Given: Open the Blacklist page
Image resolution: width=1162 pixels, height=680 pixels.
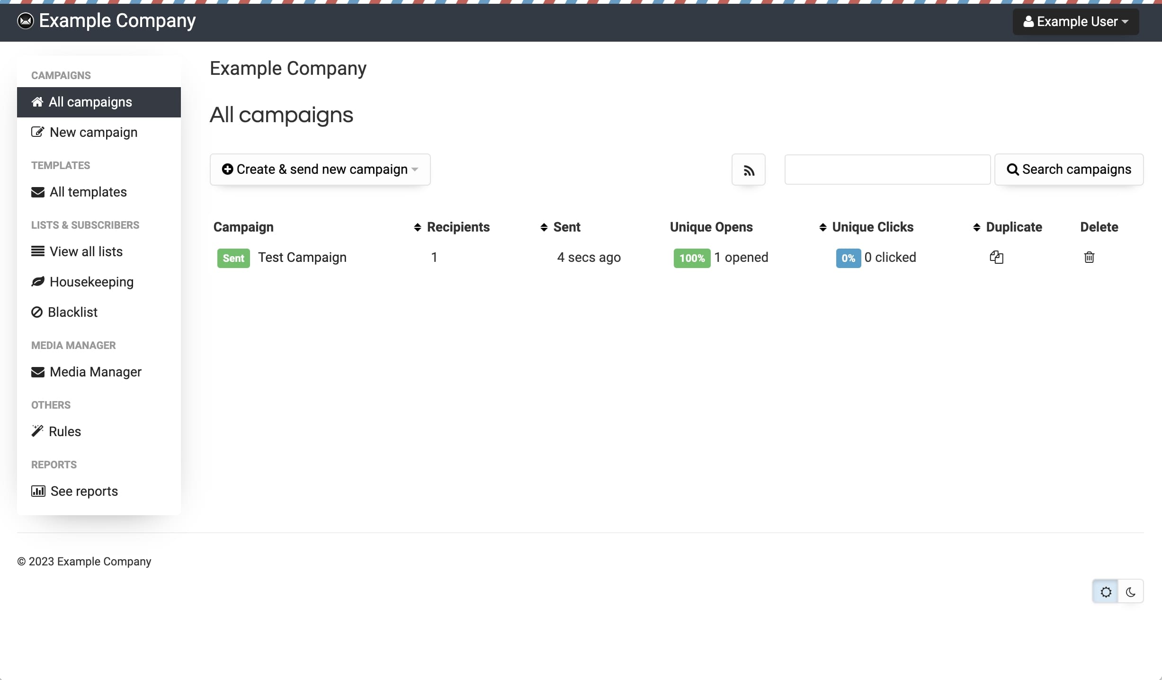Looking at the screenshot, I should pos(99,313).
